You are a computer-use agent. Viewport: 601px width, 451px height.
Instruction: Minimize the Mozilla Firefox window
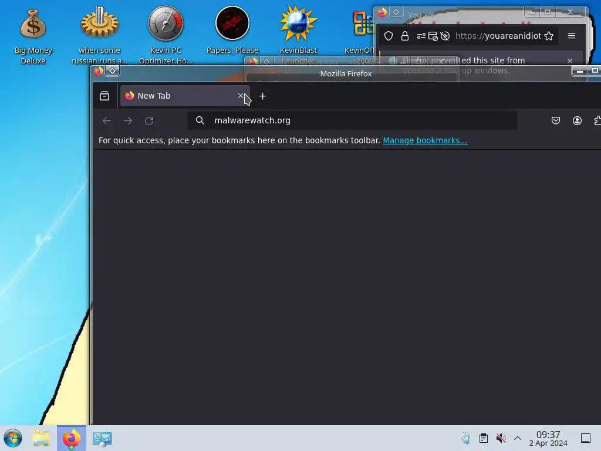coord(580,71)
